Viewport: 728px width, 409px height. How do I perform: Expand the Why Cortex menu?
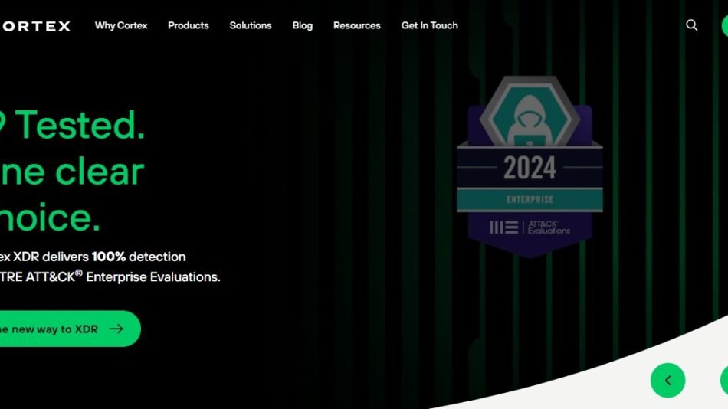coord(121,25)
